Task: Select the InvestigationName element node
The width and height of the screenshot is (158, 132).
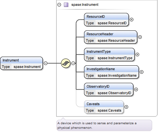Action: coord(111,72)
